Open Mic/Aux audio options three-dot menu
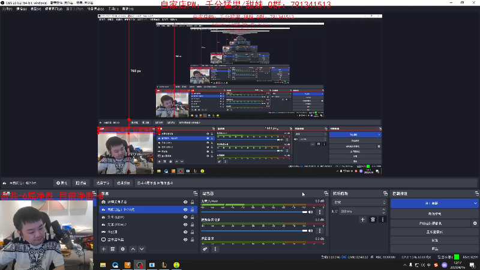480x270 pixels. click(x=320, y=212)
